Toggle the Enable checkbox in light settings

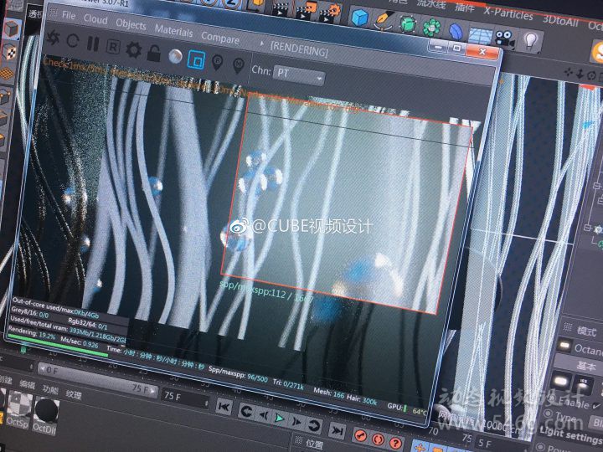click(x=596, y=406)
